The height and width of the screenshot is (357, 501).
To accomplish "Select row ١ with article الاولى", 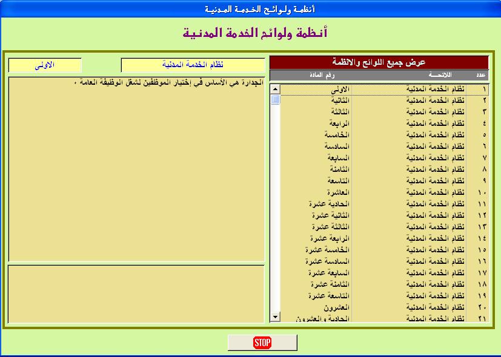I will [x=384, y=90].
